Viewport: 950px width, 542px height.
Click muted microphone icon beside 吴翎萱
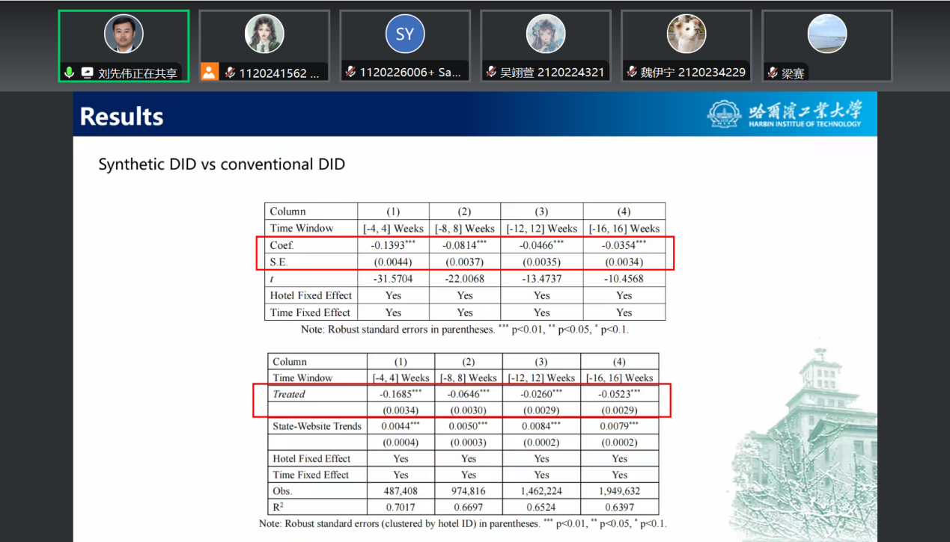point(491,73)
